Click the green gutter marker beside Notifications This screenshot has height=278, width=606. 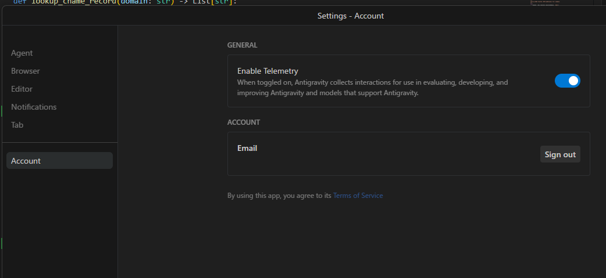pyautogui.click(x=1, y=110)
